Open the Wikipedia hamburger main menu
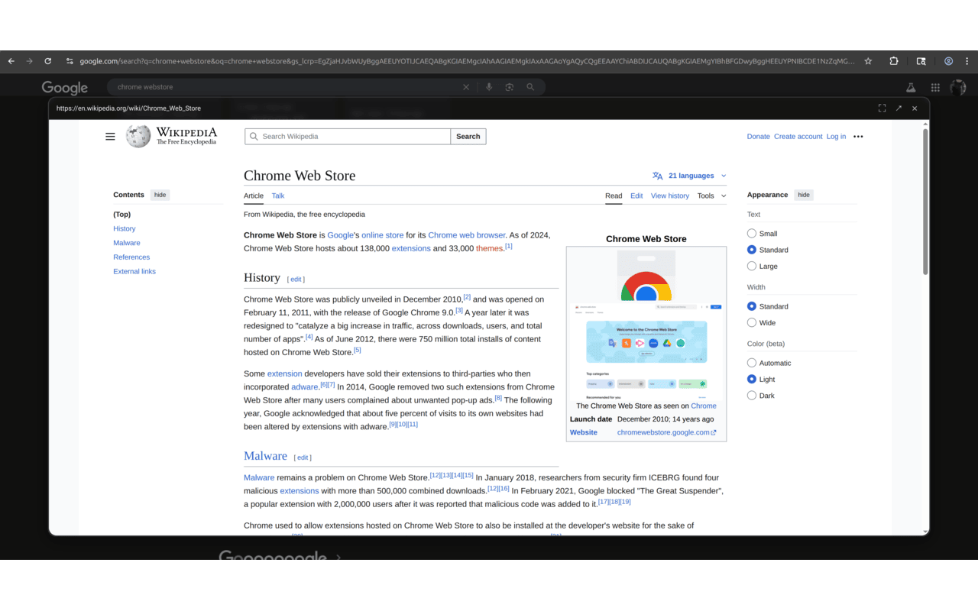Image resolution: width=978 pixels, height=611 pixels. 110,137
